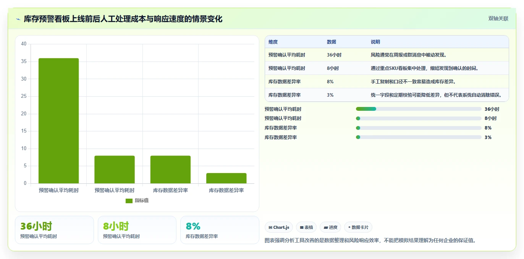The width and height of the screenshot is (524, 259).
Task: Click the 3% cell in the table
Action: coord(330,95)
